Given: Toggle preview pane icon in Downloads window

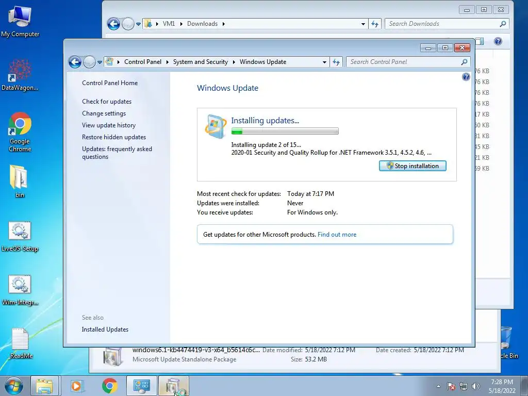Looking at the screenshot, I should 480,41.
